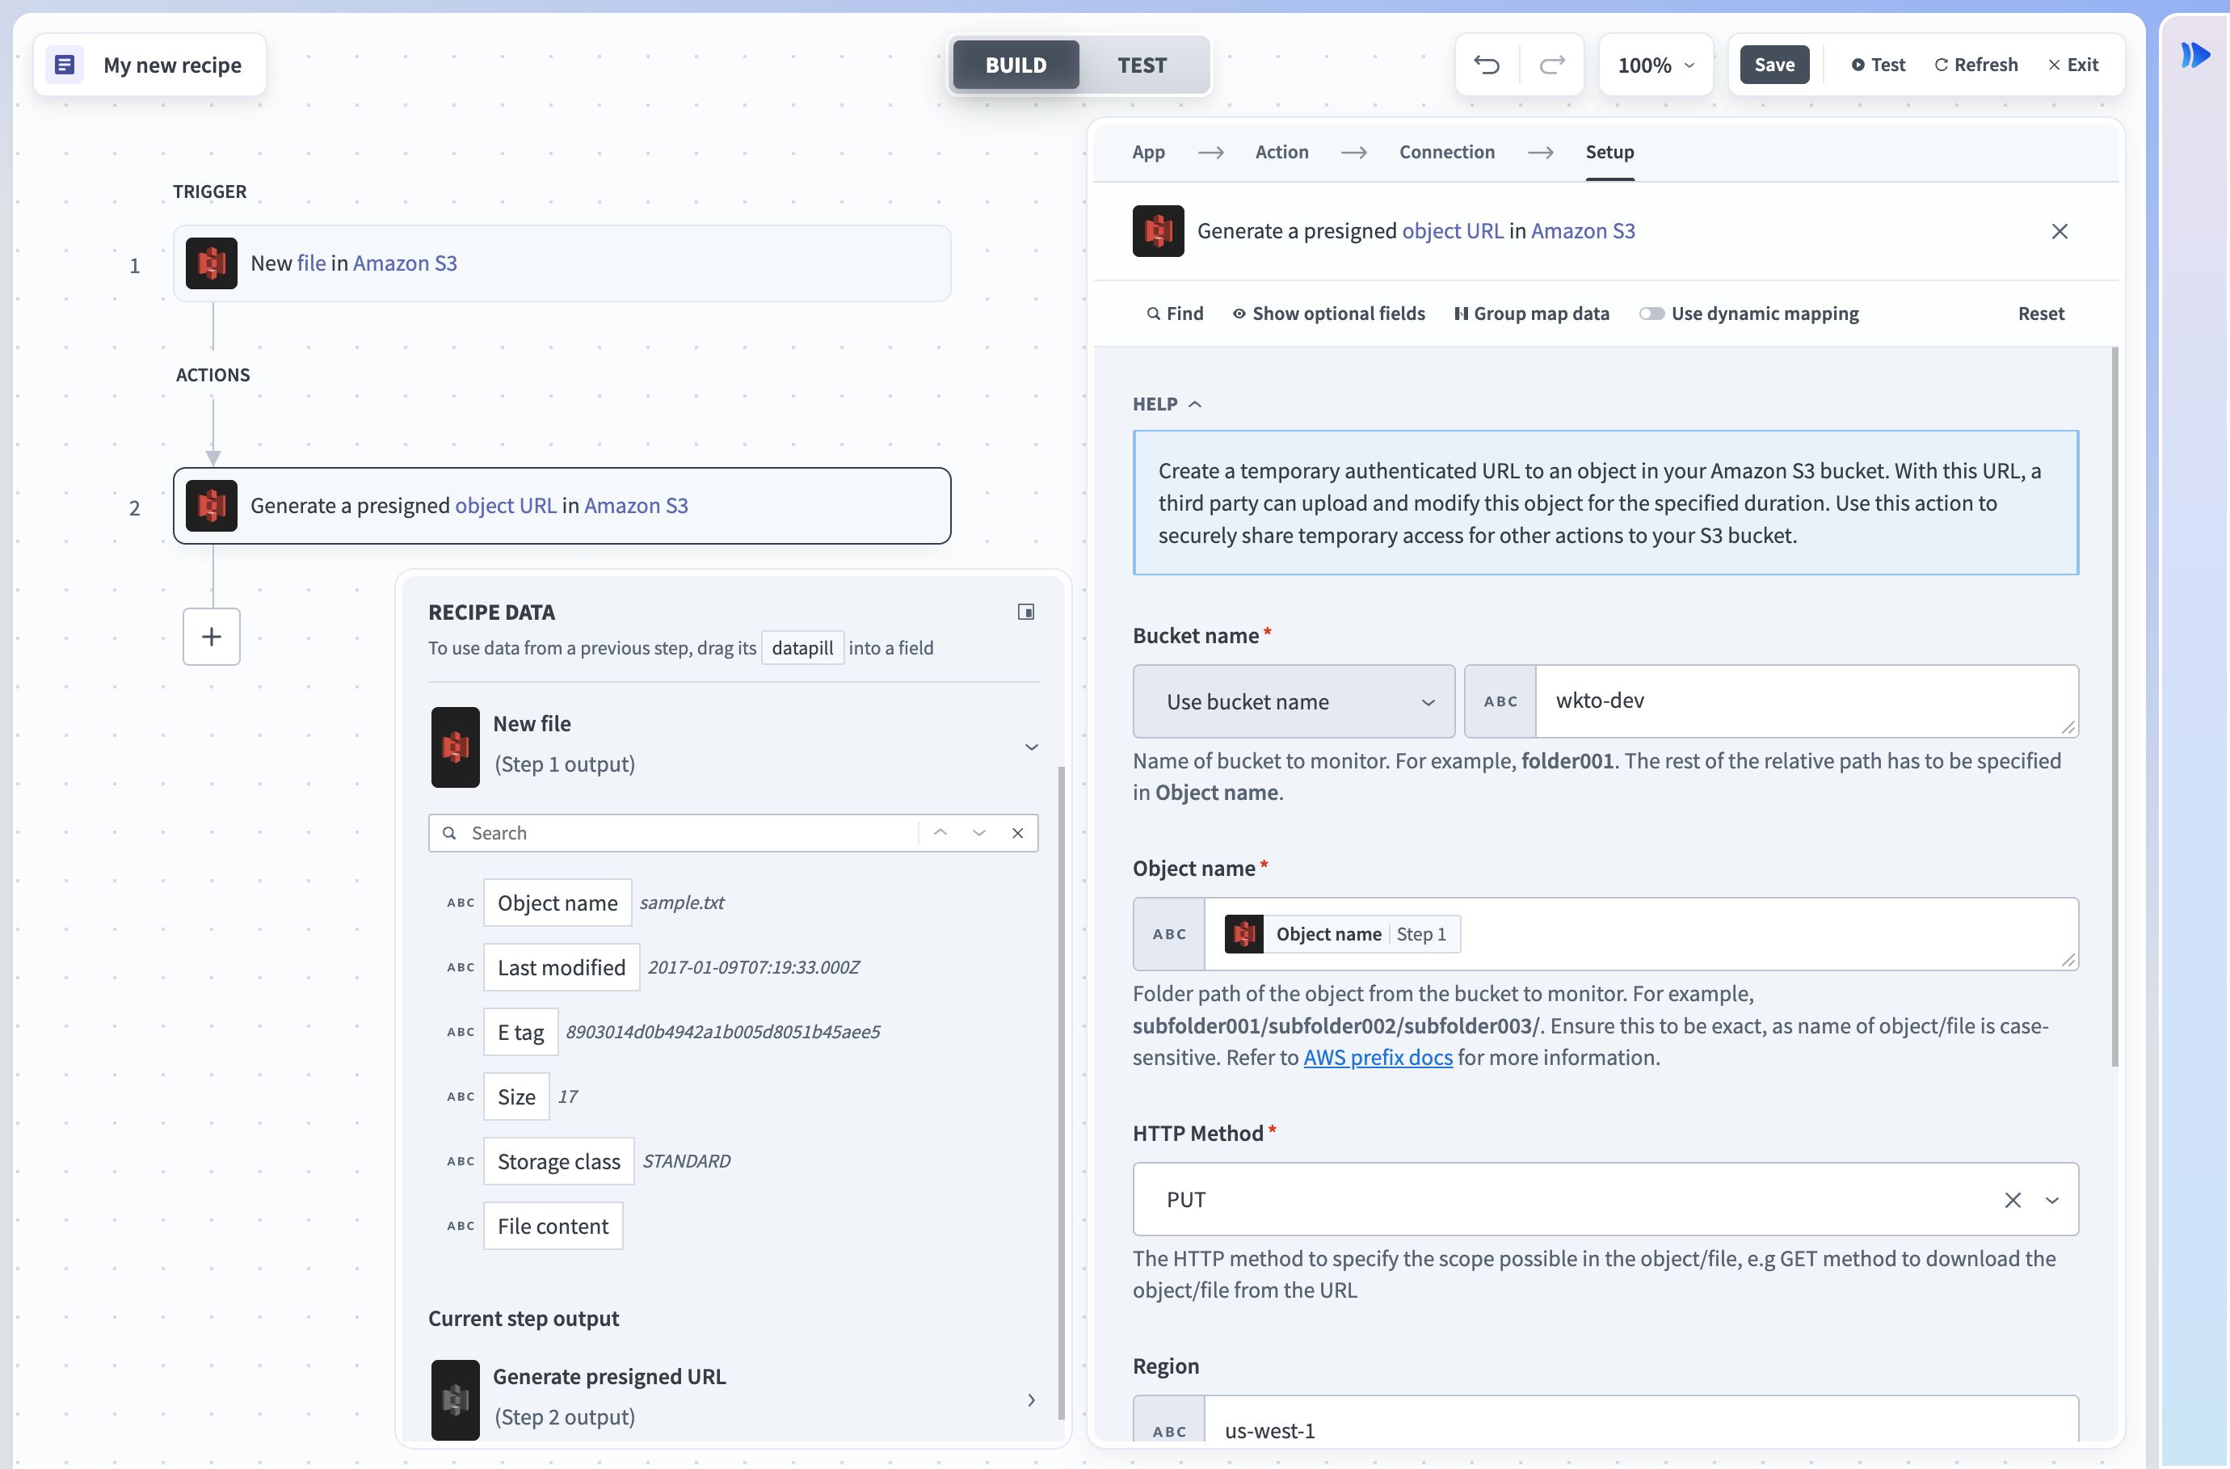Click the Amazon S3 icon on action step 2
The height and width of the screenshot is (1469, 2230).
[x=211, y=506]
